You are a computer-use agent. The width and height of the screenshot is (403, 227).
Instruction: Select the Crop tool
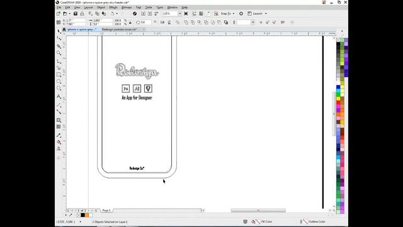click(x=59, y=46)
